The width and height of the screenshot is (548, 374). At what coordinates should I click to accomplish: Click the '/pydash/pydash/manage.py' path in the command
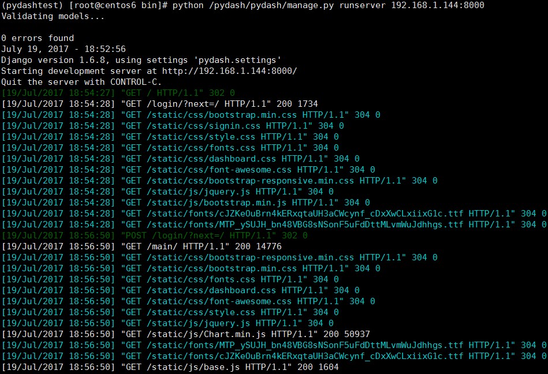pyautogui.click(x=271, y=6)
